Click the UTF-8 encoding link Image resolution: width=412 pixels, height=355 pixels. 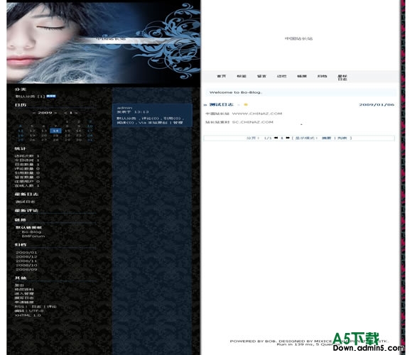pos(36,311)
